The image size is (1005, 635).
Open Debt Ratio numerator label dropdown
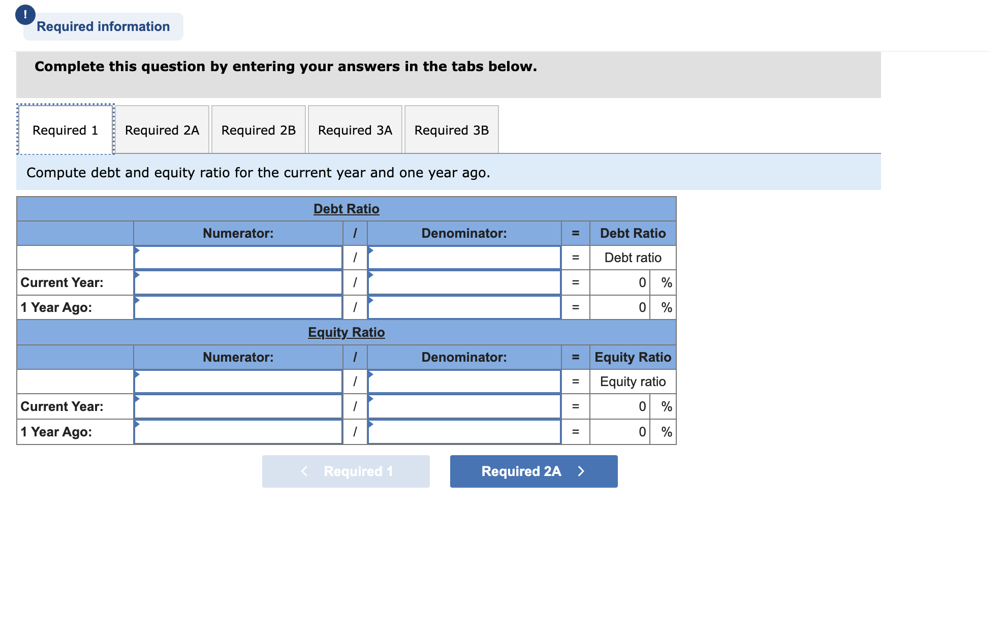pos(238,258)
